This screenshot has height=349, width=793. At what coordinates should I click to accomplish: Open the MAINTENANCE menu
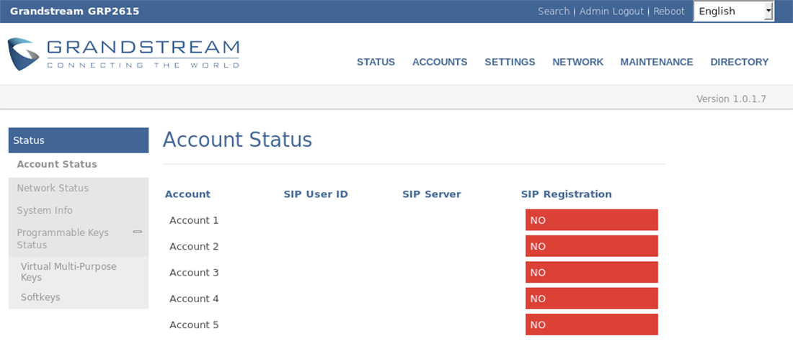(x=657, y=62)
